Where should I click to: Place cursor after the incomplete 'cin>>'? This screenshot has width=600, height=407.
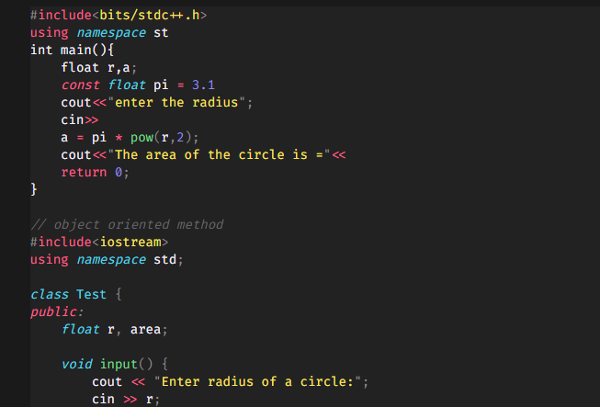(98, 120)
